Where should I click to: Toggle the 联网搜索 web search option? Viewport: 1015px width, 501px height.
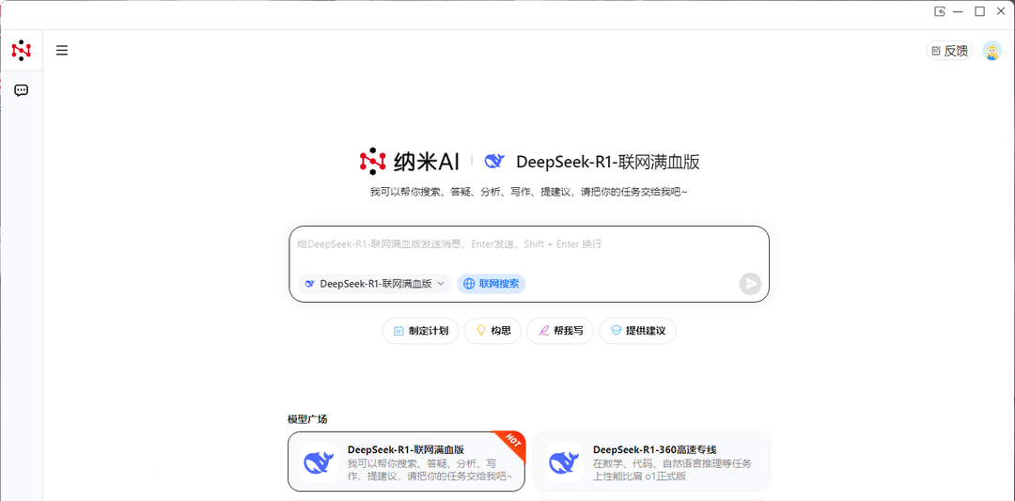pyautogui.click(x=491, y=284)
